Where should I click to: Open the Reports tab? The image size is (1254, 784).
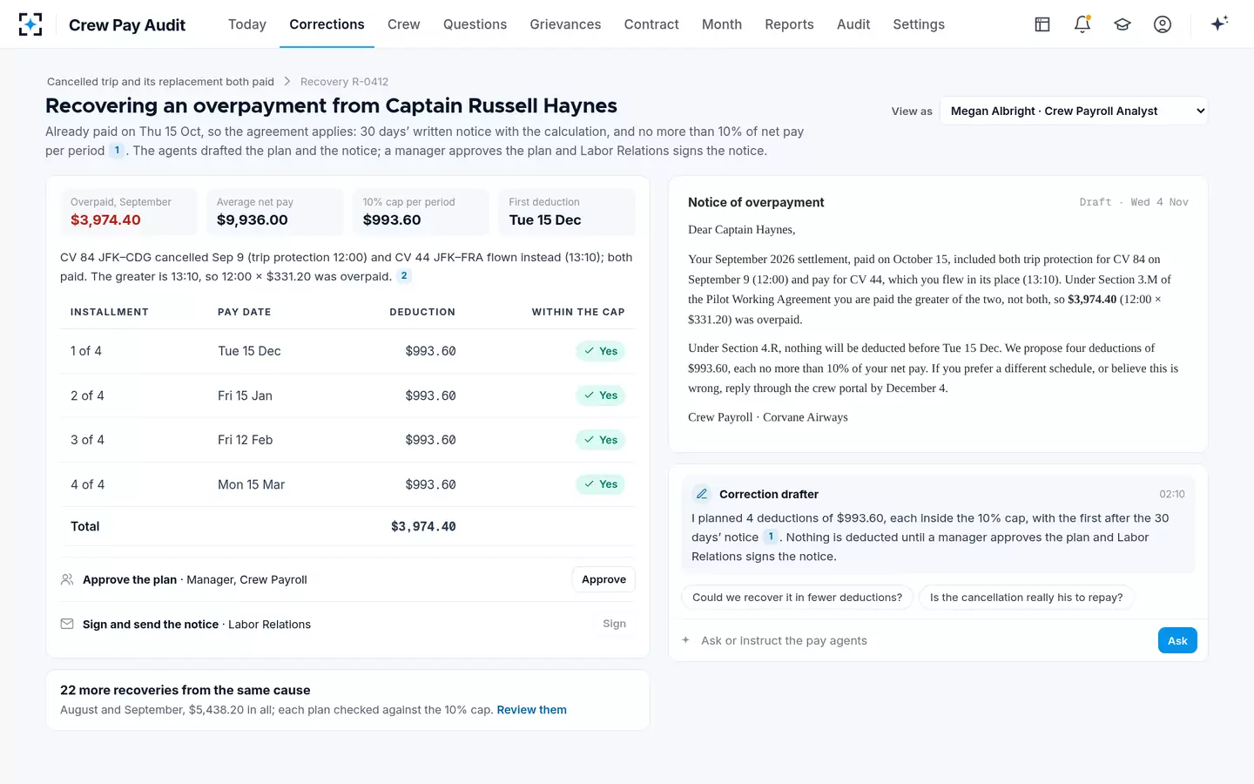(x=790, y=24)
